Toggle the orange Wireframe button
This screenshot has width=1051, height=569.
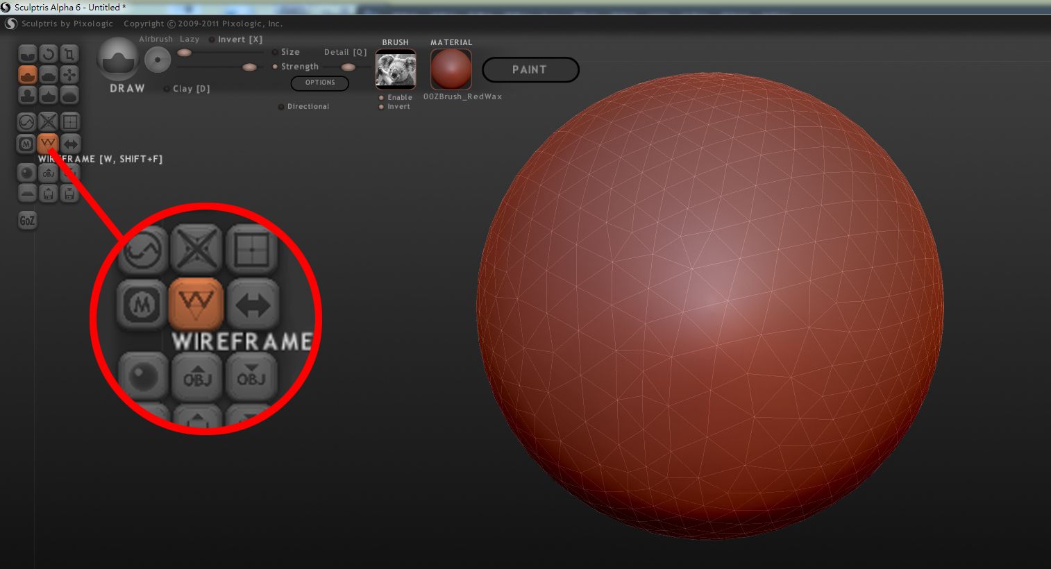[48, 144]
